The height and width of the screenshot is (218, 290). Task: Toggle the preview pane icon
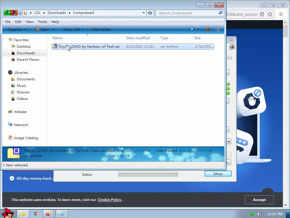pos(208,29)
